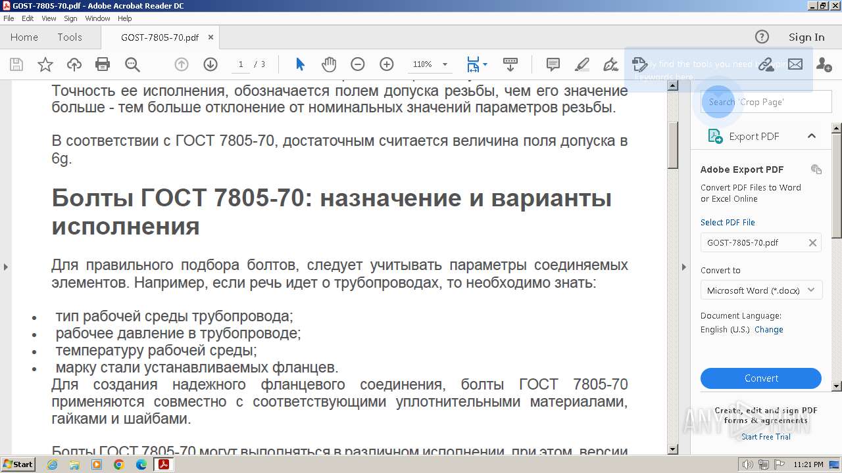The height and width of the screenshot is (473, 842).
Task: Select the GOST-7805-70.pdf document tab
Action: [160, 37]
